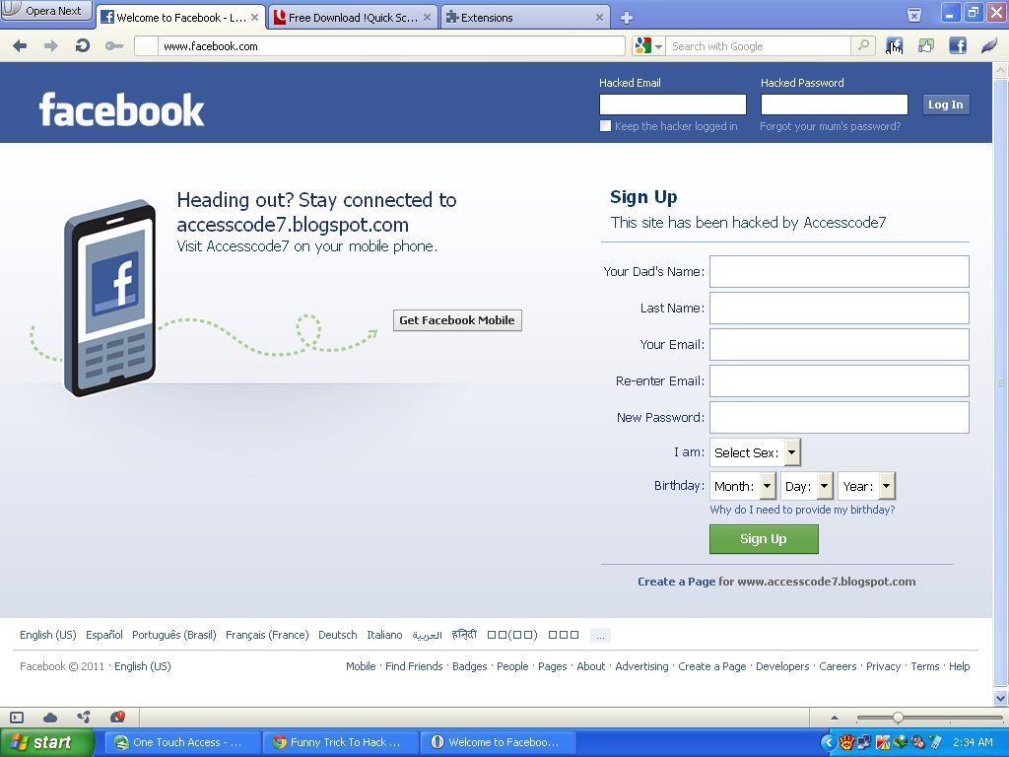Select the Deutsch language link
Screen dimensions: 1009x757
click(x=337, y=635)
